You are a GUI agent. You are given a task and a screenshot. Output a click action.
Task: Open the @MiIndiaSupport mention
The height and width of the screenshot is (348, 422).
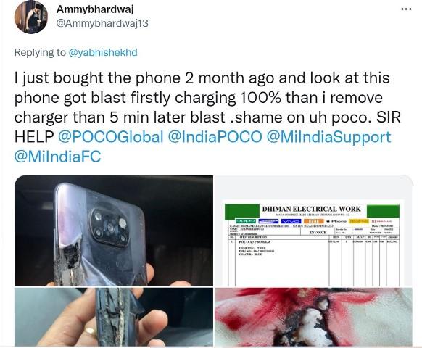(x=328, y=137)
